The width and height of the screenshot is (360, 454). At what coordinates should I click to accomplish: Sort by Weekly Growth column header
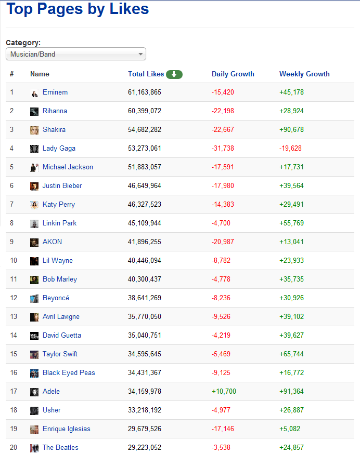point(304,74)
